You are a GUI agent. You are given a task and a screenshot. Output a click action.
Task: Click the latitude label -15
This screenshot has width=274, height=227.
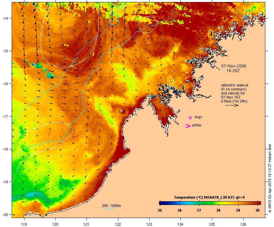pyautogui.click(x=5, y=51)
